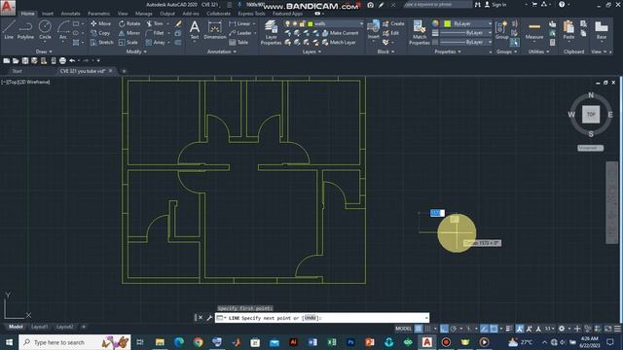Expand the Draw panel
The height and width of the screenshot is (350, 623).
click(x=44, y=52)
